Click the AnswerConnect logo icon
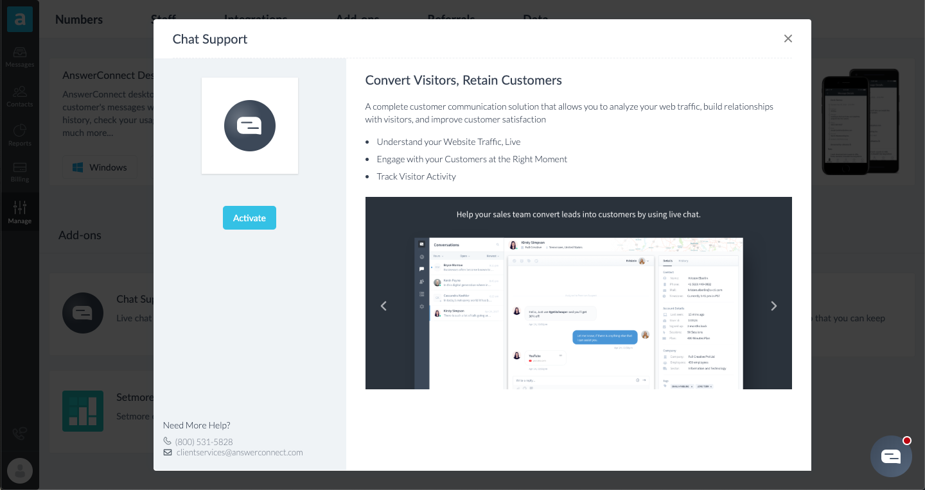Image resolution: width=925 pixels, height=490 pixels. tap(20, 19)
